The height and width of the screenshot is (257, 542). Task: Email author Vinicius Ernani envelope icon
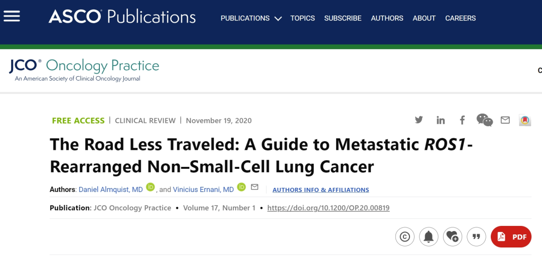coord(254,187)
